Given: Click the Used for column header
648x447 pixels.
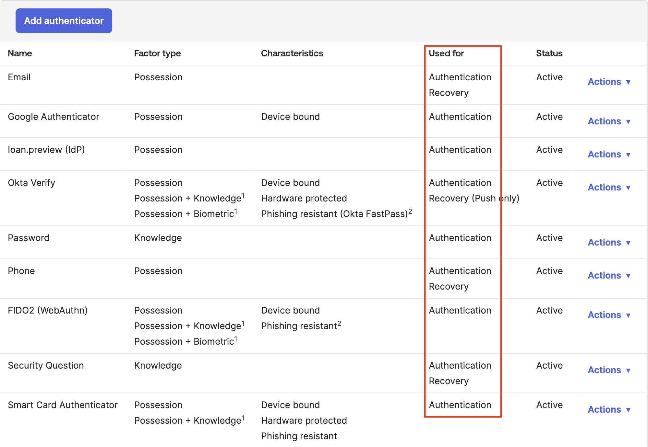Looking at the screenshot, I should [x=446, y=53].
